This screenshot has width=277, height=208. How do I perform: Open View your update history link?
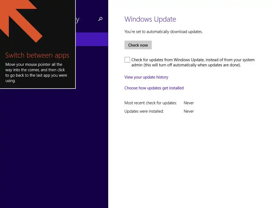pyautogui.click(x=146, y=77)
